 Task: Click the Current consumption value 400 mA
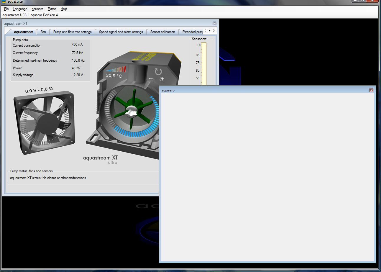(x=77, y=45)
